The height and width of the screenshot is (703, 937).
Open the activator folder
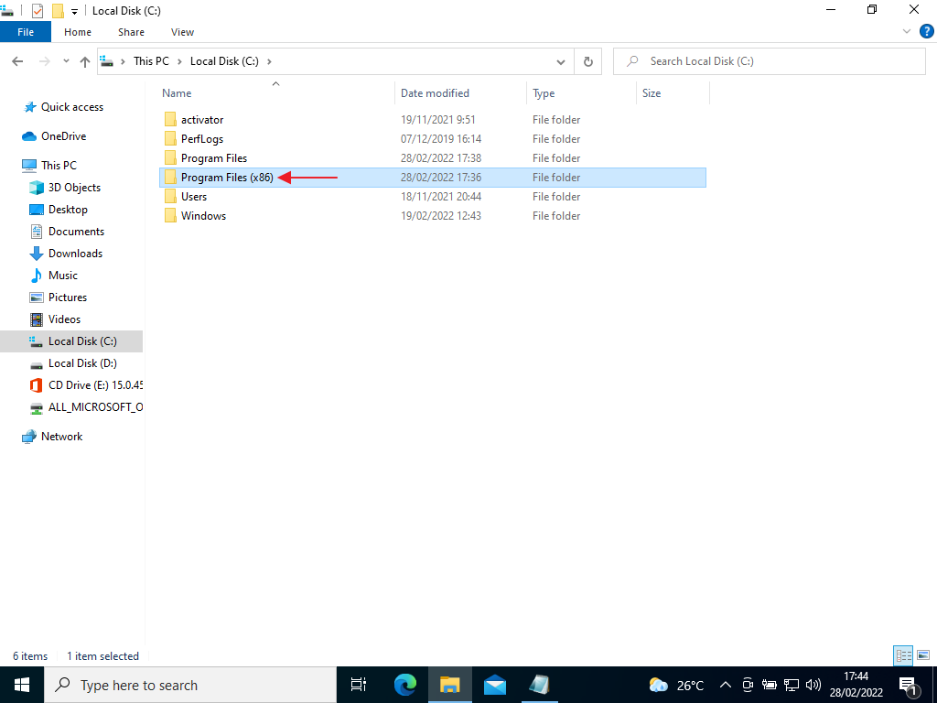coord(203,119)
